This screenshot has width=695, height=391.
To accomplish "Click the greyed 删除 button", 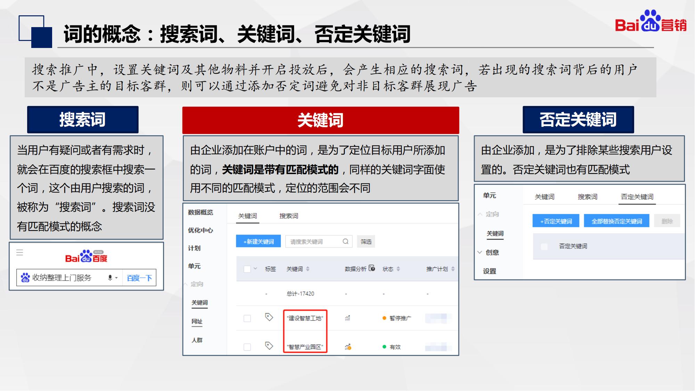I will tap(667, 221).
